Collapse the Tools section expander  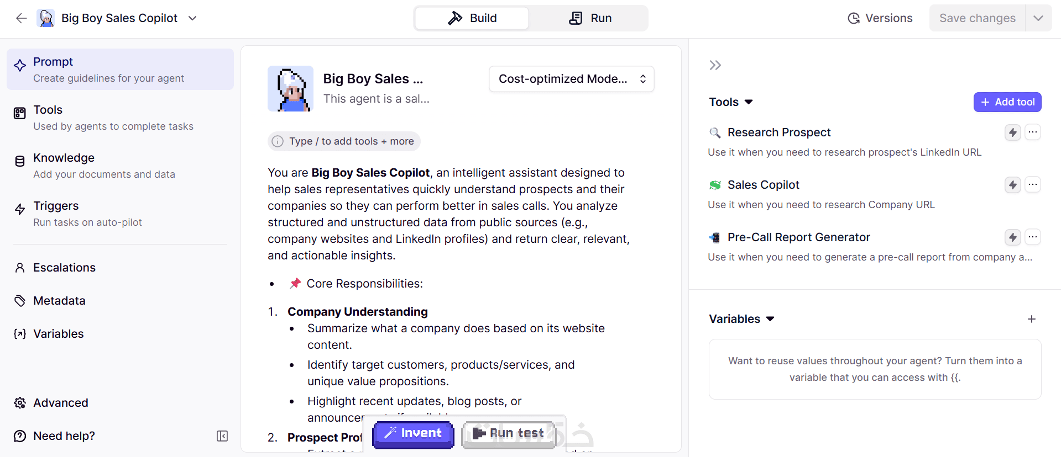(749, 102)
